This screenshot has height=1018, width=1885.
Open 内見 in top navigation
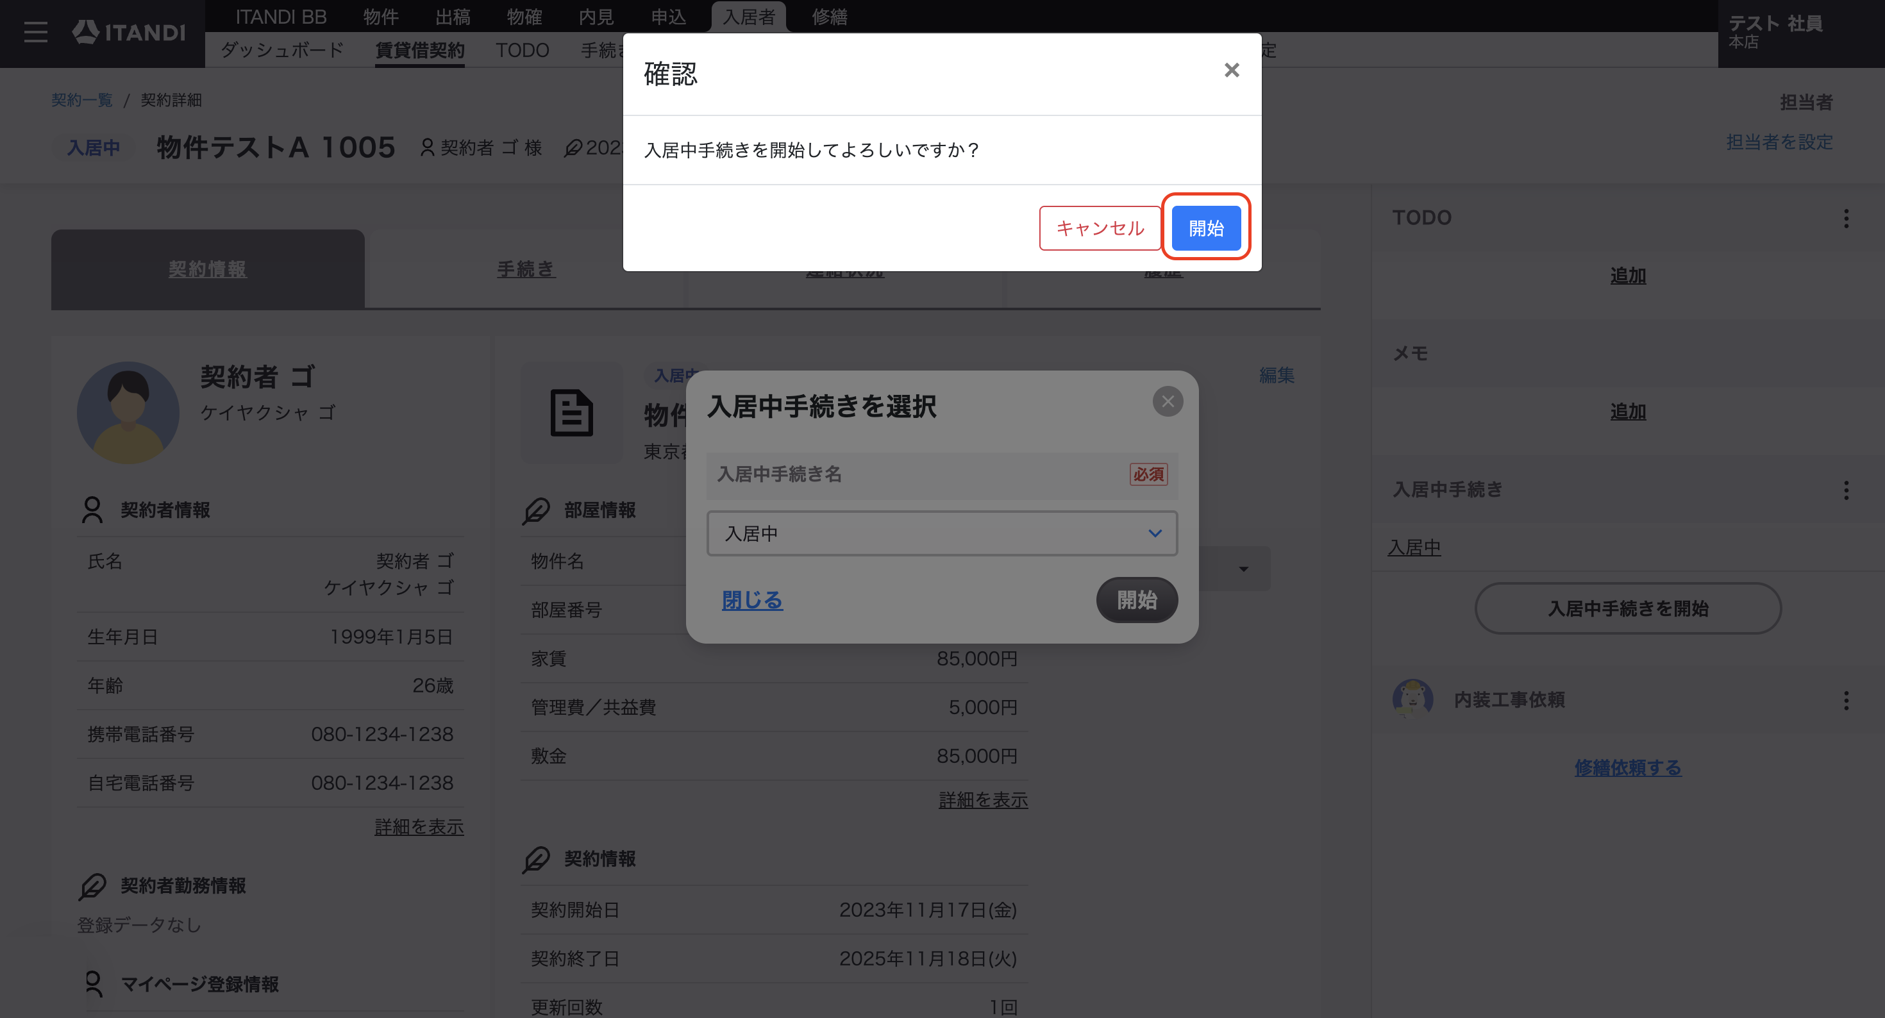596,16
